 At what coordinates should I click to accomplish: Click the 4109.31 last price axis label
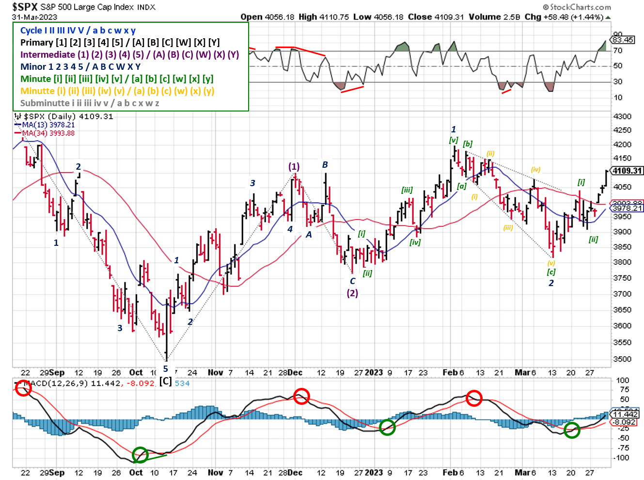pos(627,171)
